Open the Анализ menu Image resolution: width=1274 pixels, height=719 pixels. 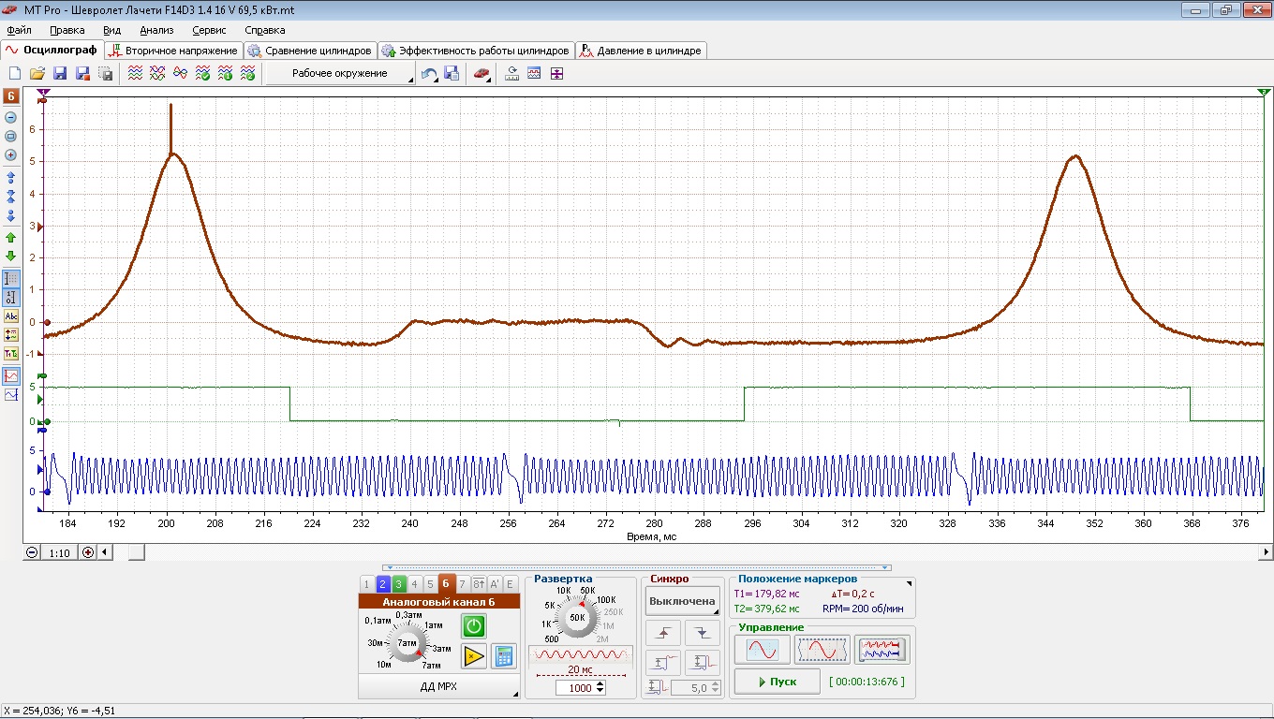click(156, 30)
